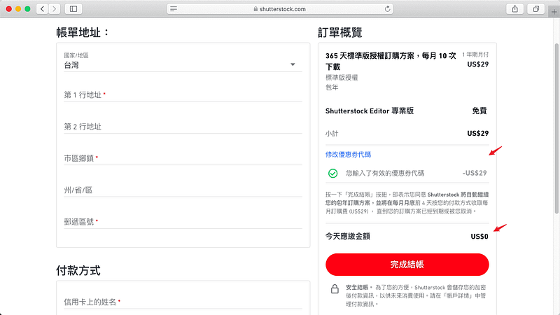Click the padlock icon next to 安全結帳
Image resolution: width=560 pixels, height=315 pixels.
tap(335, 288)
